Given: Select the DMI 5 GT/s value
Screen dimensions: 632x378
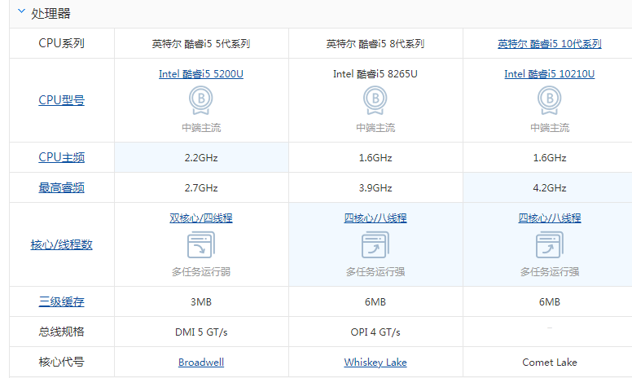Looking at the screenshot, I should 200,332.
